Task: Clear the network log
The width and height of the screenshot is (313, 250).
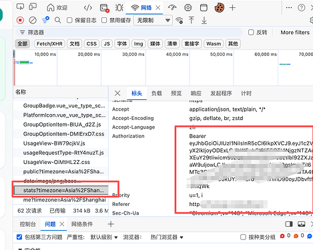Action: coord(33,20)
